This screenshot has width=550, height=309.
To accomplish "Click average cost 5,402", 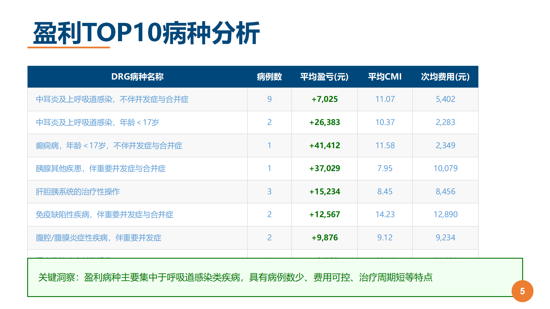I will [445, 99].
